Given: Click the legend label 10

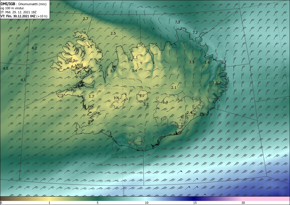Looking at the screenshot, I should pos(146,203).
